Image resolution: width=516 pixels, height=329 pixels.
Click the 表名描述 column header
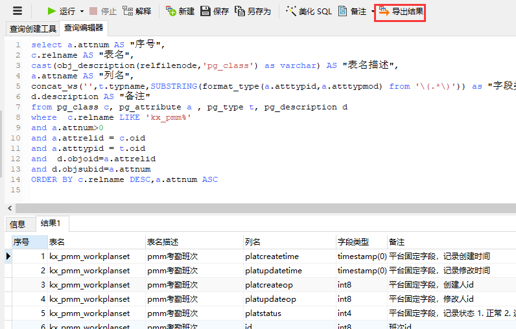tap(194, 242)
